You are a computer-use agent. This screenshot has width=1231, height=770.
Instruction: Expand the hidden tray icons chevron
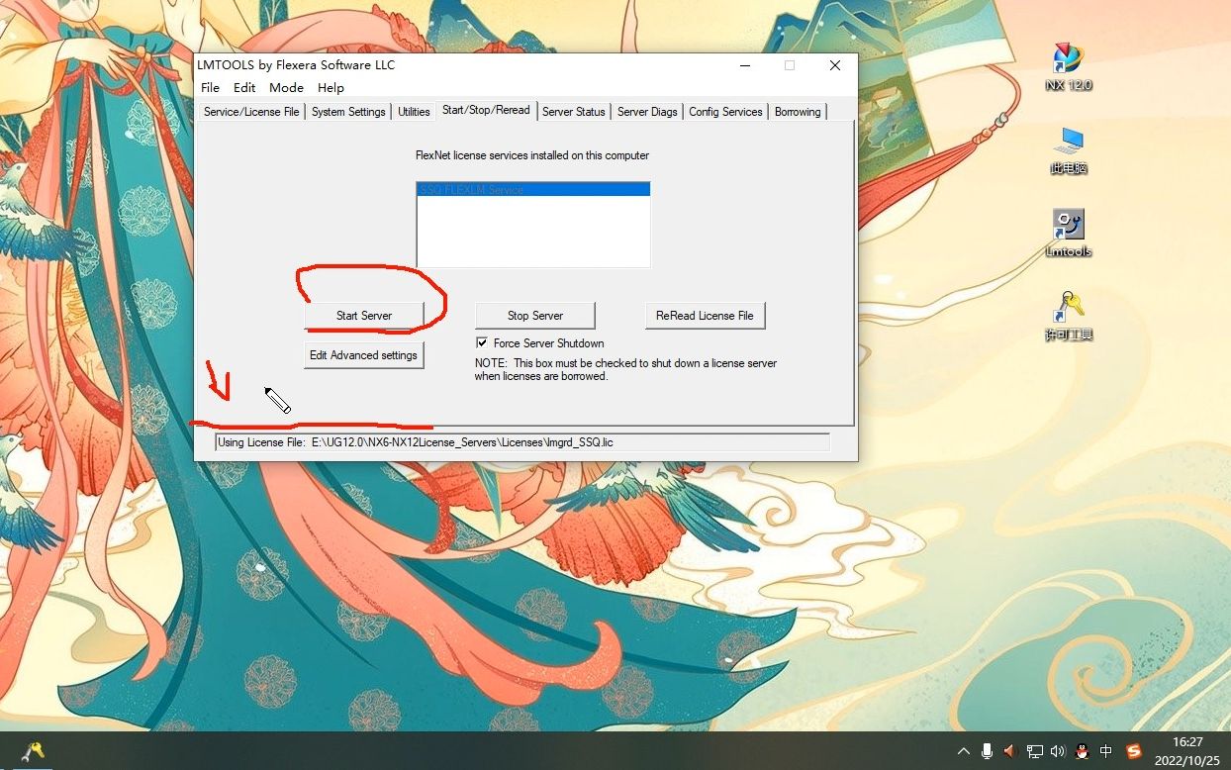(963, 751)
